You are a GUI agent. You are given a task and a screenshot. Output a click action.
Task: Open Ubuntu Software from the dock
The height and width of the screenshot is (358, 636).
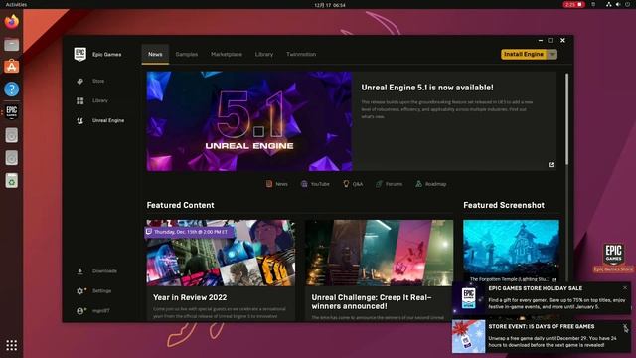(11, 67)
